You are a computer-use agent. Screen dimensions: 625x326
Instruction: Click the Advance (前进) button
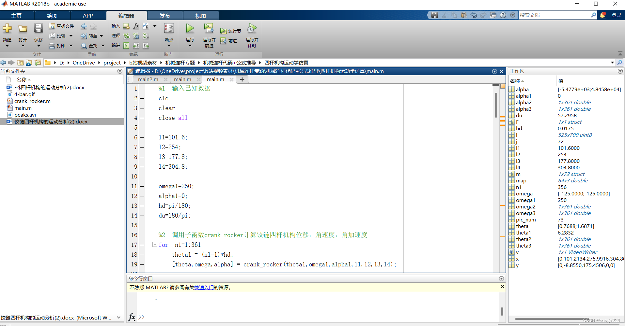click(228, 41)
